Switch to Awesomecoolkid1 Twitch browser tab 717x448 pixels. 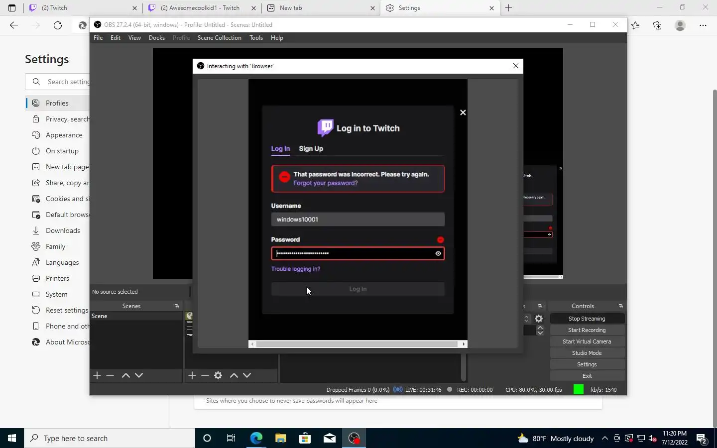tap(201, 8)
